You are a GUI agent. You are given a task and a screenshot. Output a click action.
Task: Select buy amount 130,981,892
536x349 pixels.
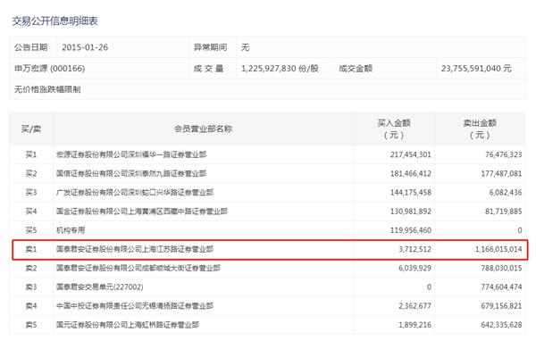tap(411, 212)
